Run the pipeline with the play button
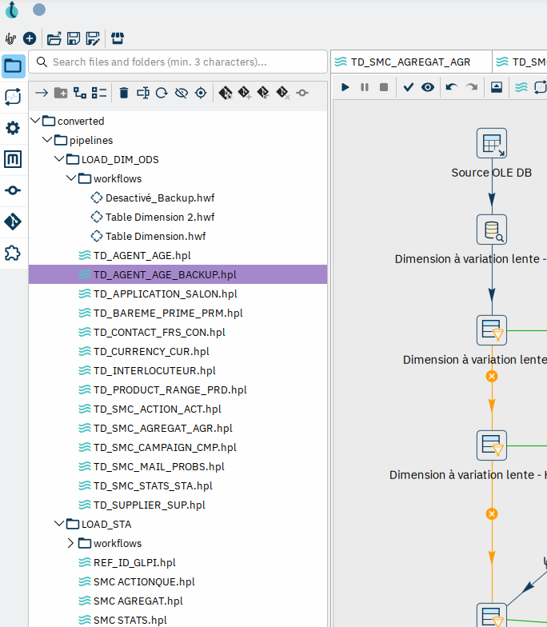This screenshot has height=627, width=547. pos(345,87)
